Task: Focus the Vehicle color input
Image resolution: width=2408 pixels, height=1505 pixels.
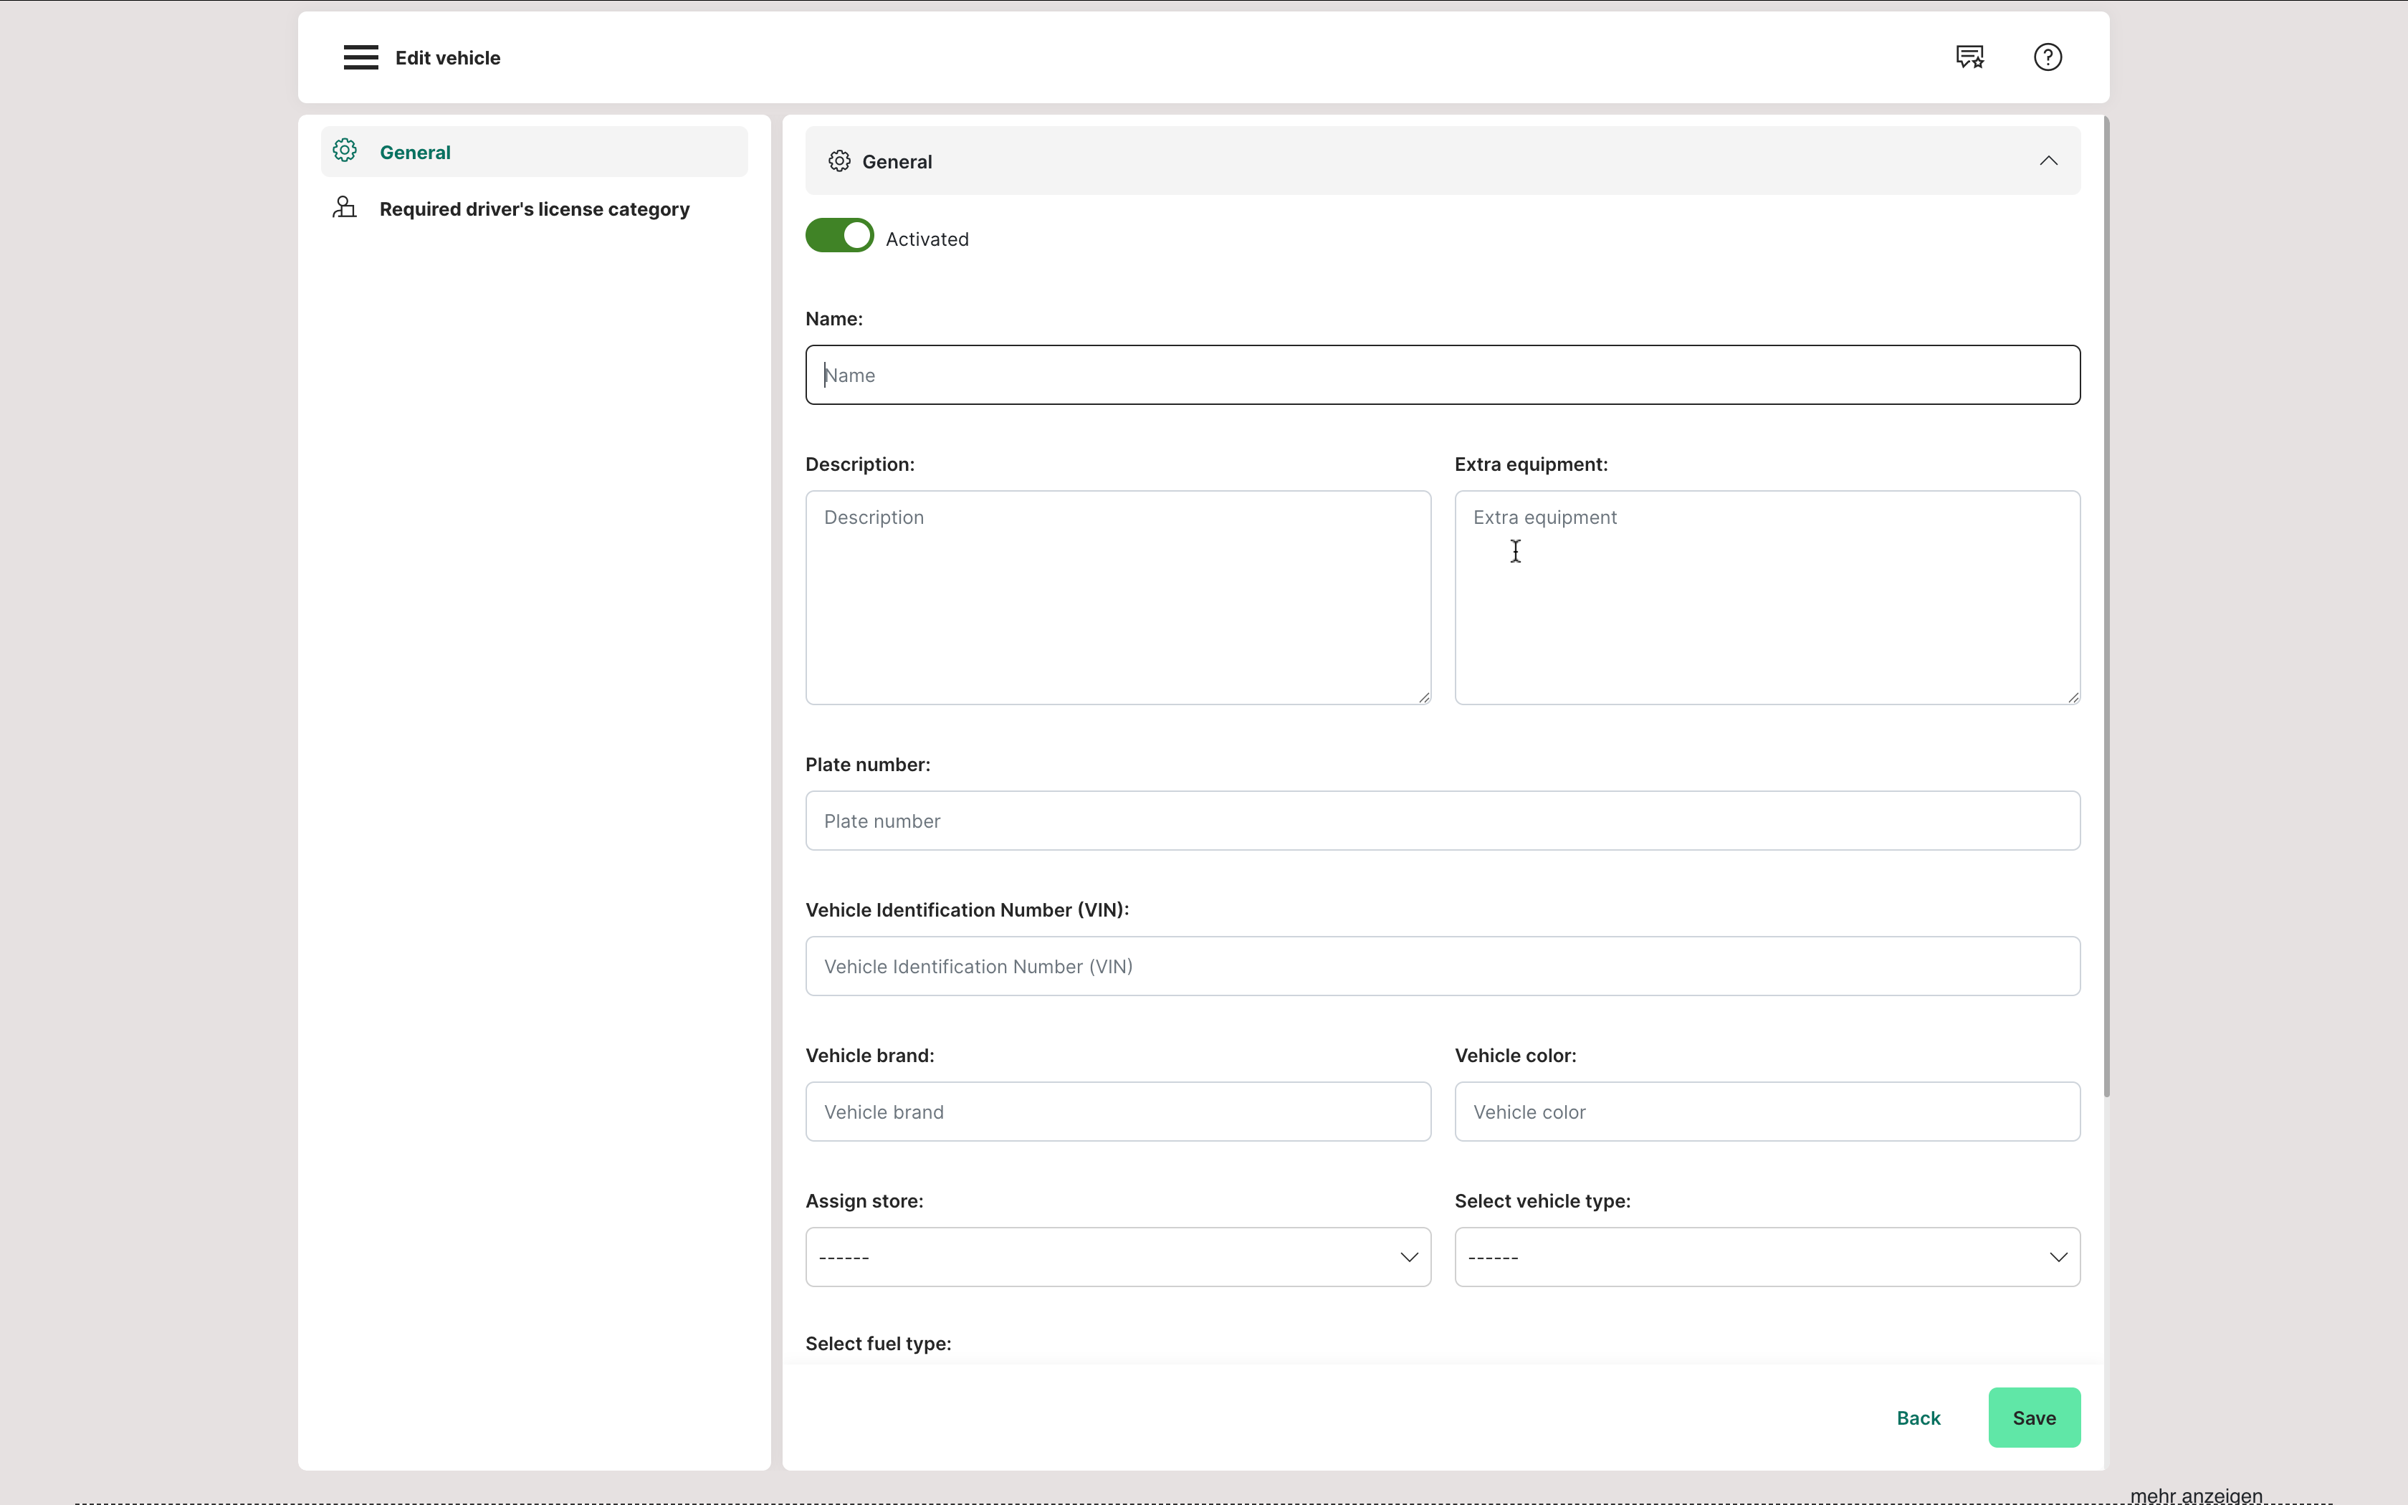Action: [1766, 1112]
